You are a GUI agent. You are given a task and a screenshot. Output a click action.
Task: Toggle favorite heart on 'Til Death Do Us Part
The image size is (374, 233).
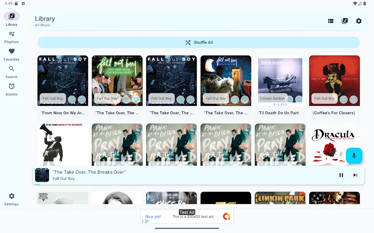(x=299, y=100)
